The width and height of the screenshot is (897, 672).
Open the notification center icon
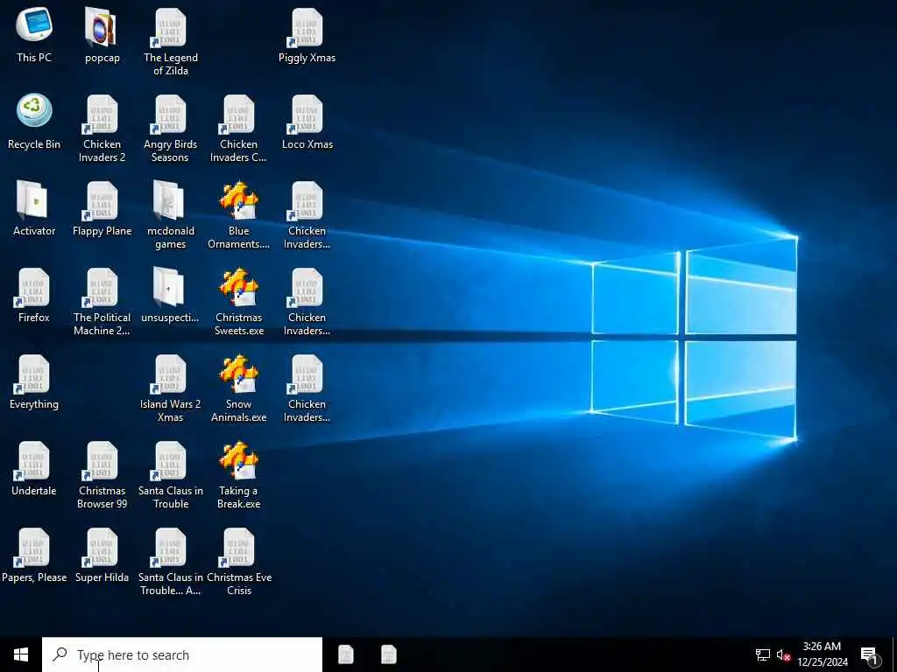click(x=870, y=655)
